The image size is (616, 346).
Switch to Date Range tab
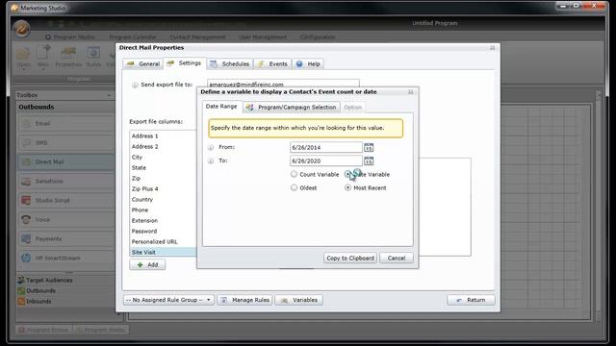coord(221,107)
